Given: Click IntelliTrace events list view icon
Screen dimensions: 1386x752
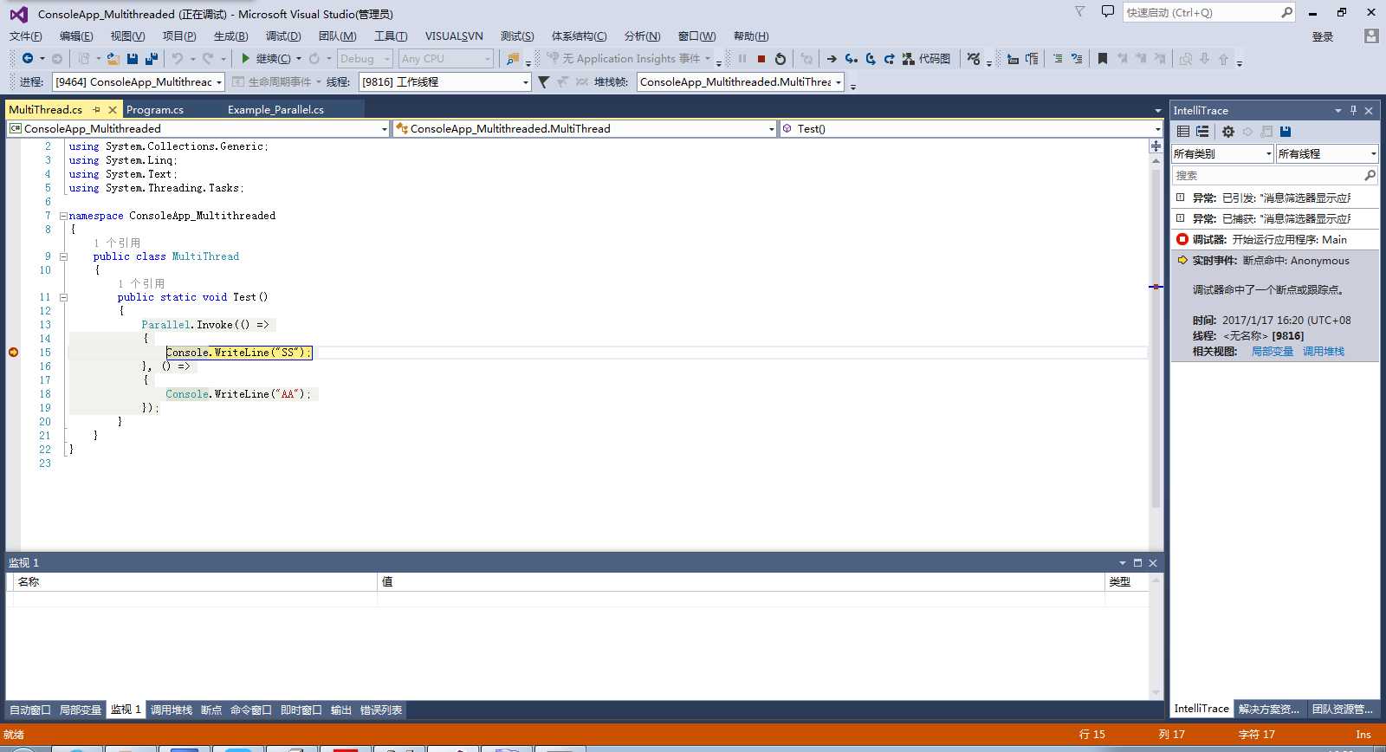Looking at the screenshot, I should (x=1183, y=132).
